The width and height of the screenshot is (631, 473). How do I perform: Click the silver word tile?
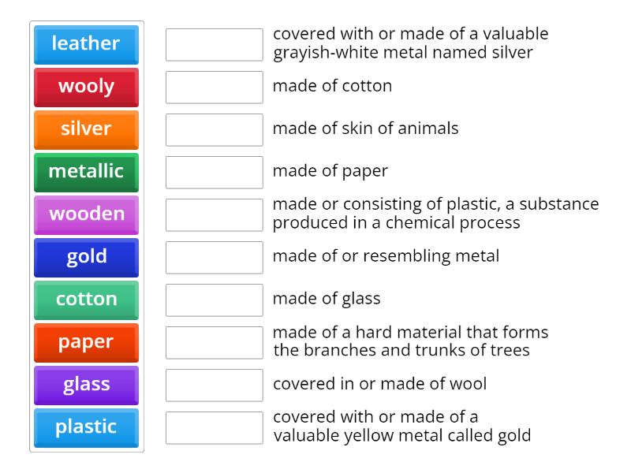(x=87, y=129)
